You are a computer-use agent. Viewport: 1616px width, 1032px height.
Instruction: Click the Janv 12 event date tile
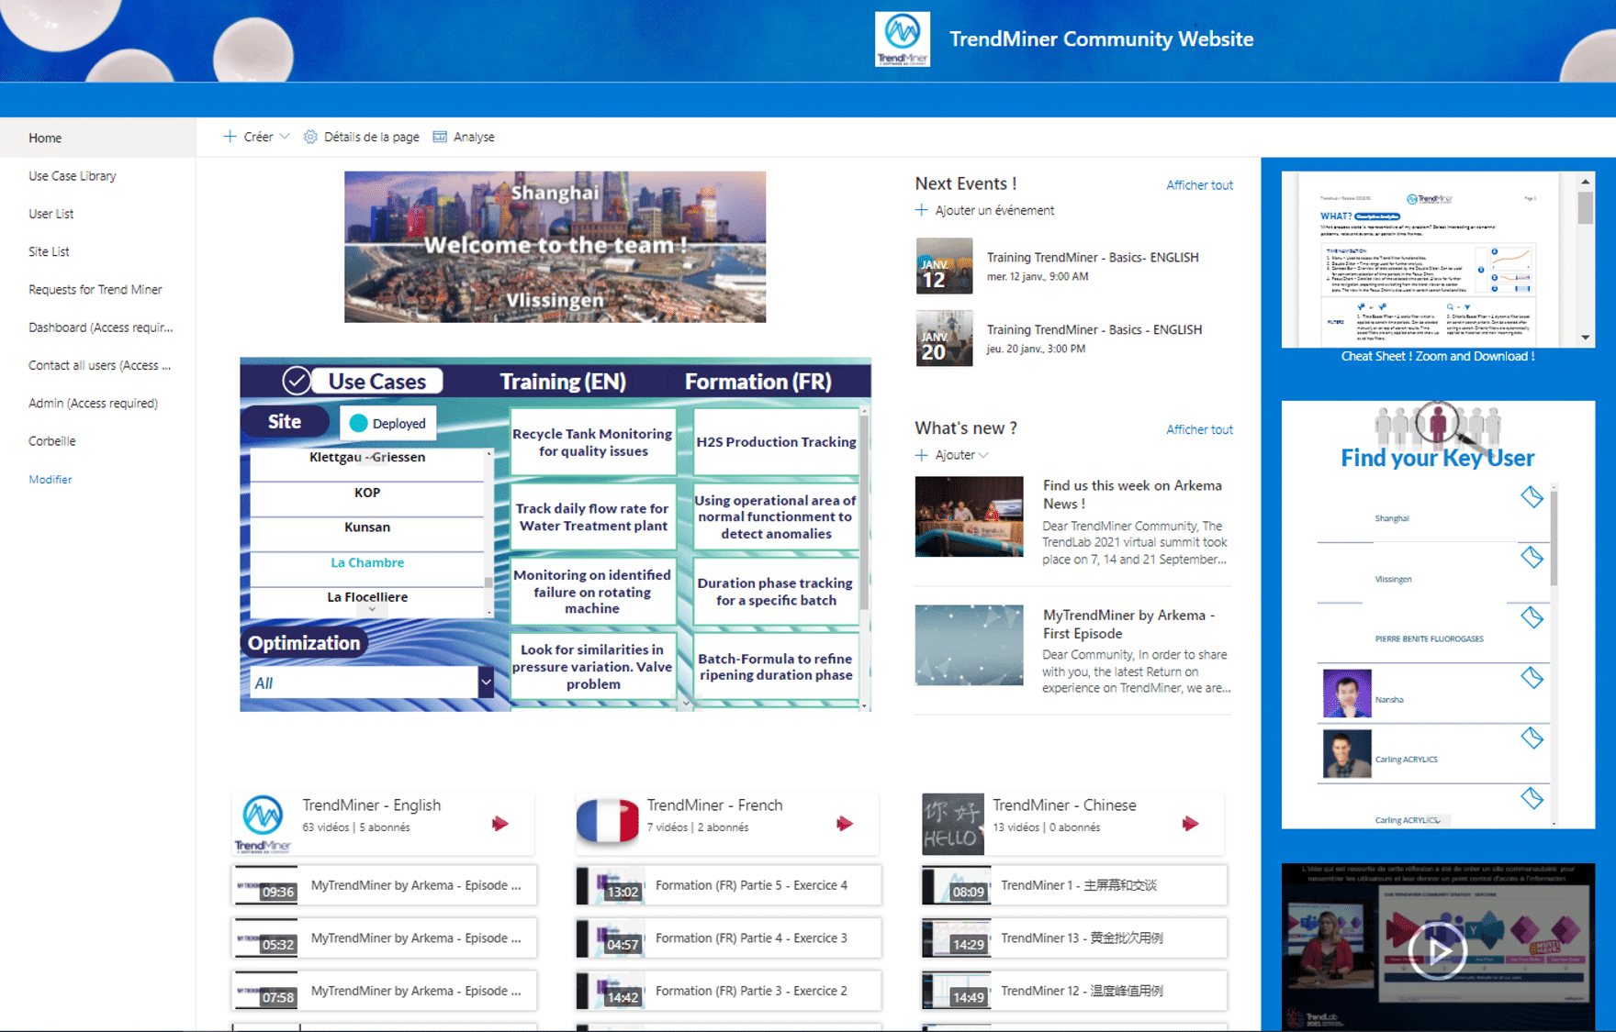(944, 266)
